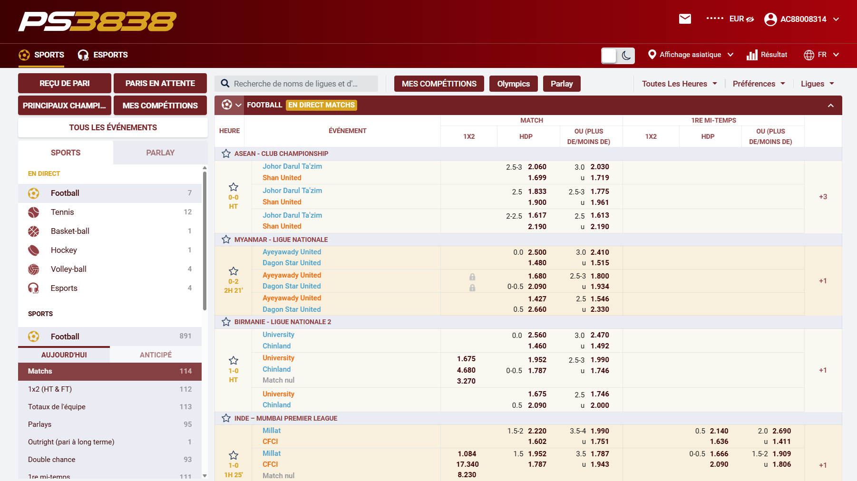Open the Parlay button in toolbar

coord(562,84)
